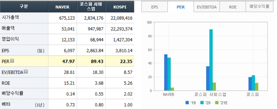Select the PER chart tab

(x=181, y=7)
